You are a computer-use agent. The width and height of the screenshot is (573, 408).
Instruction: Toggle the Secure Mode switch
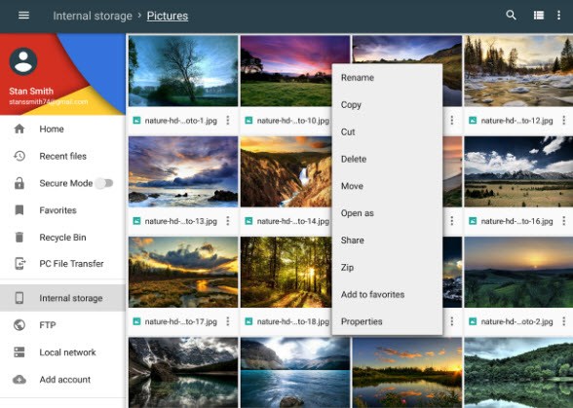pos(104,183)
